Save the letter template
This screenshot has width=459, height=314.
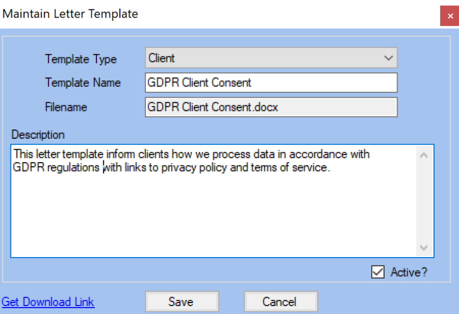181,302
